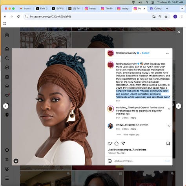Save post with bookmark icon
186x186 pixels.
(x=168, y=143)
